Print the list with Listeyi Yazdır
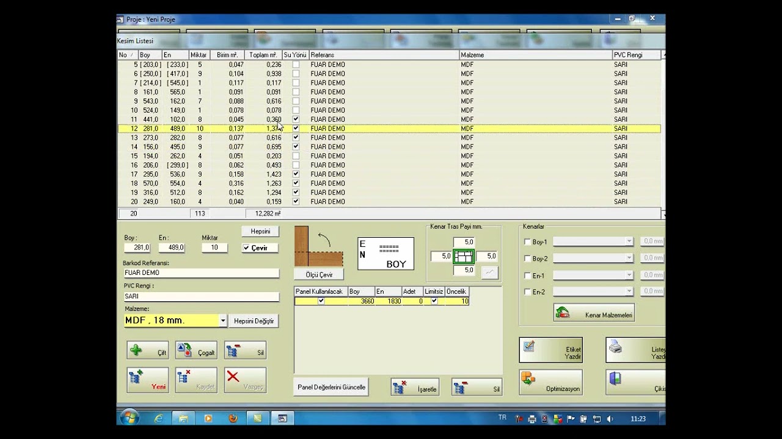782x439 pixels. (635, 350)
